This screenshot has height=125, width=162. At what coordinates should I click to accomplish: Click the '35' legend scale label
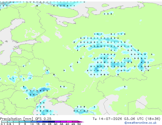[x=62, y=124]
